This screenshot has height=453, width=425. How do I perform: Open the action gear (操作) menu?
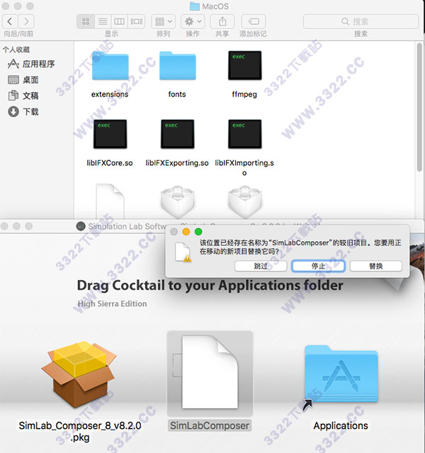point(193,21)
